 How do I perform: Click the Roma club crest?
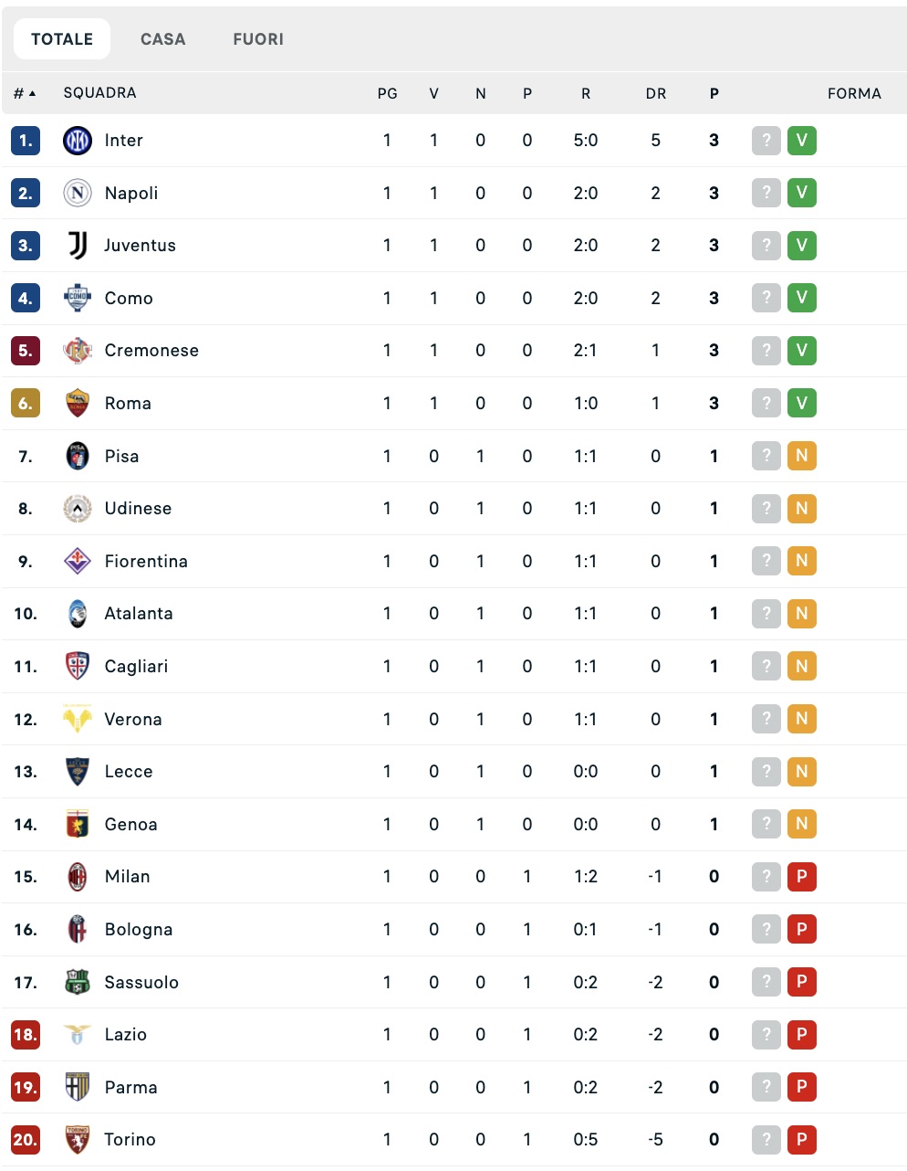(x=78, y=404)
